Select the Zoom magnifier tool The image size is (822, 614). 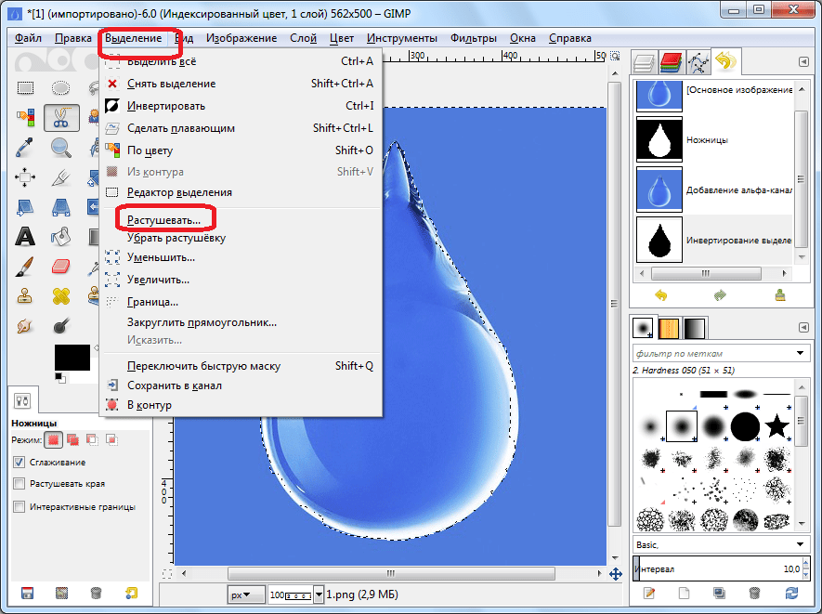60,148
